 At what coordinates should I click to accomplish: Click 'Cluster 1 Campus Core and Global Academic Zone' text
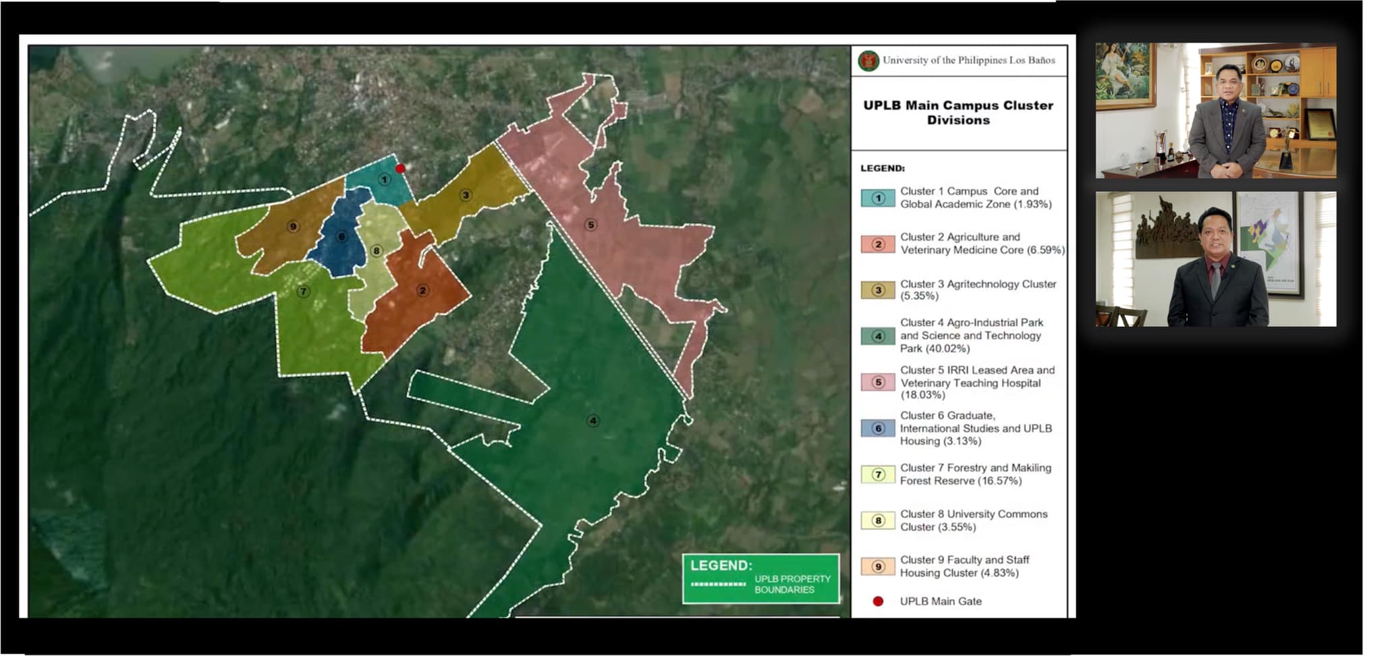point(976,198)
